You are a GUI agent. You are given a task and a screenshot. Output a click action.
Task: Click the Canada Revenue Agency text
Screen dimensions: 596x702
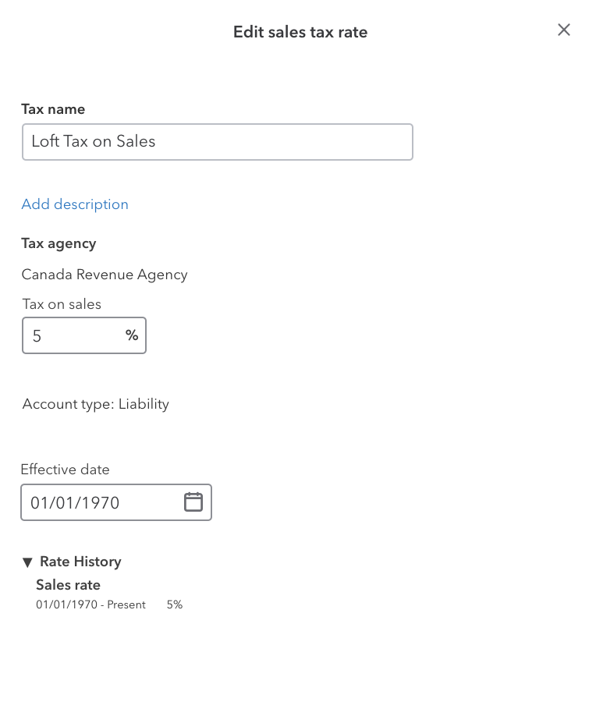105,275
